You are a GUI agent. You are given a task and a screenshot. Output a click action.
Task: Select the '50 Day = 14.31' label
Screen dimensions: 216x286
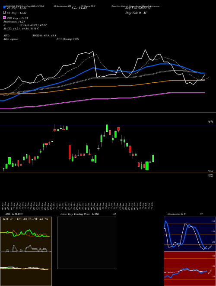[17, 13]
